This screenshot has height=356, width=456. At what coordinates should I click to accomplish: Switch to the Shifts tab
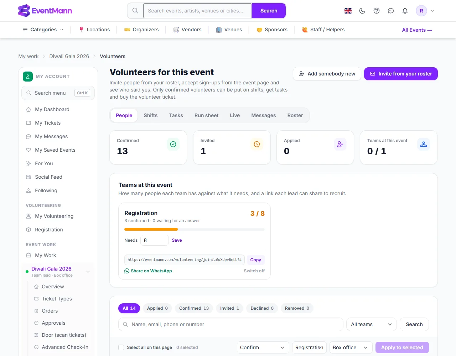(151, 115)
